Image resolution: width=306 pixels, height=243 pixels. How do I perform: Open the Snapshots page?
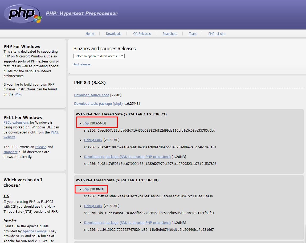tap(170, 34)
